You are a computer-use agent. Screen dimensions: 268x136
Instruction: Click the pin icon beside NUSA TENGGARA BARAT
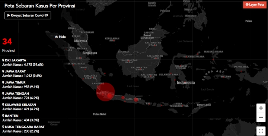[3, 127]
